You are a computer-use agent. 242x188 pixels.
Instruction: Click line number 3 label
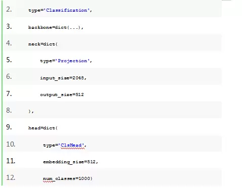pyautogui.click(x=9, y=26)
